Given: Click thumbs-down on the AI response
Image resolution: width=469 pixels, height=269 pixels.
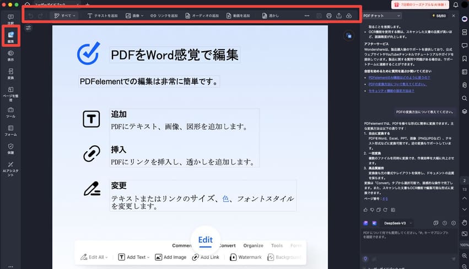Looking at the screenshot, I should point(372,210).
